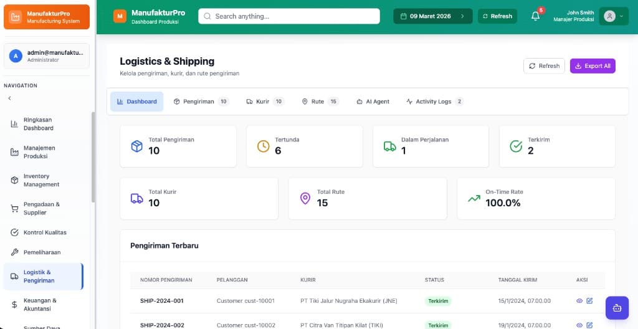Open Kontrol Kualitas in sidebar
The height and width of the screenshot is (329, 638).
pyautogui.click(x=45, y=232)
